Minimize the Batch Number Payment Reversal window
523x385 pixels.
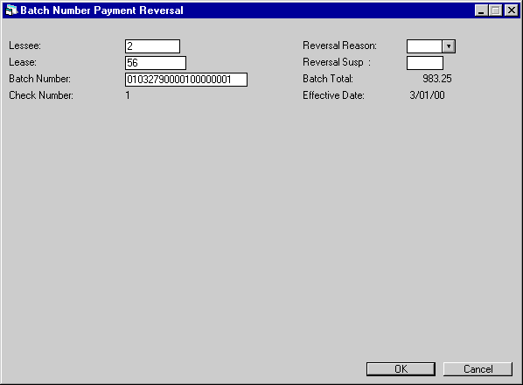(x=481, y=10)
